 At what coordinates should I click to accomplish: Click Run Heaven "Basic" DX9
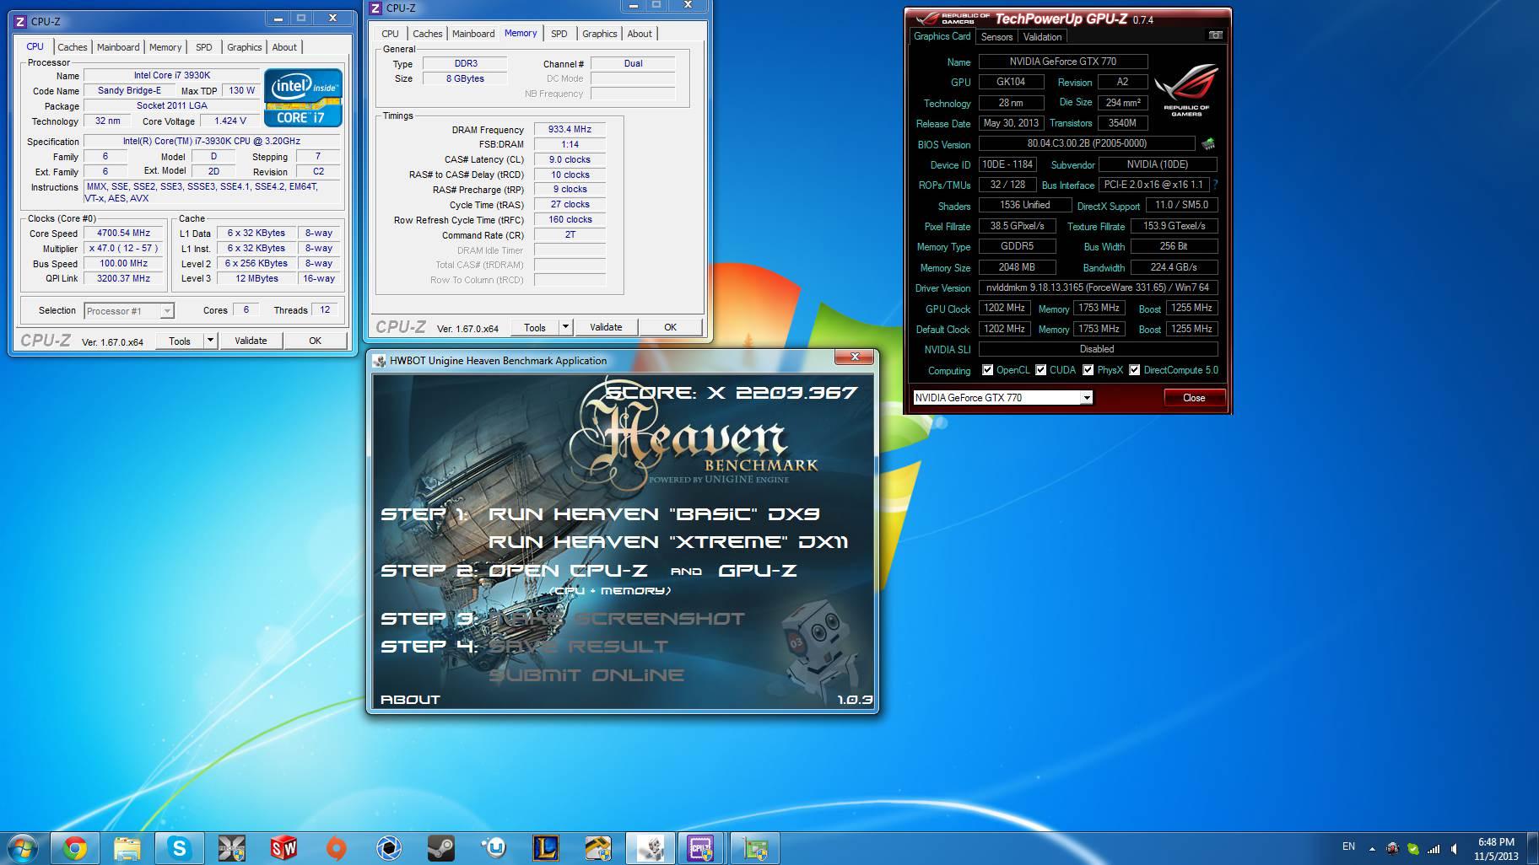coord(654,514)
